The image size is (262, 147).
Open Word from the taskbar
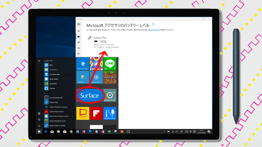coord(77,132)
